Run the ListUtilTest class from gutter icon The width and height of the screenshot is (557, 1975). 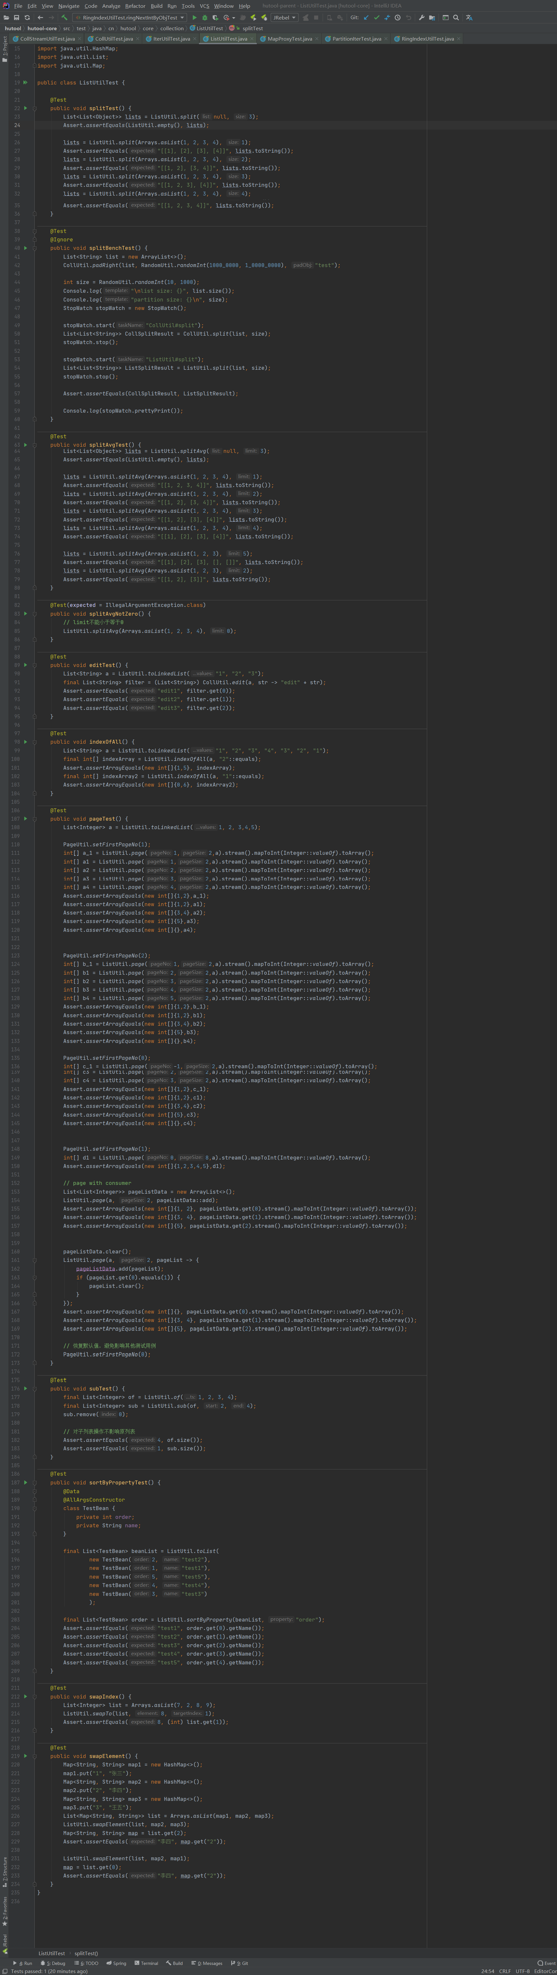click(x=25, y=82)
